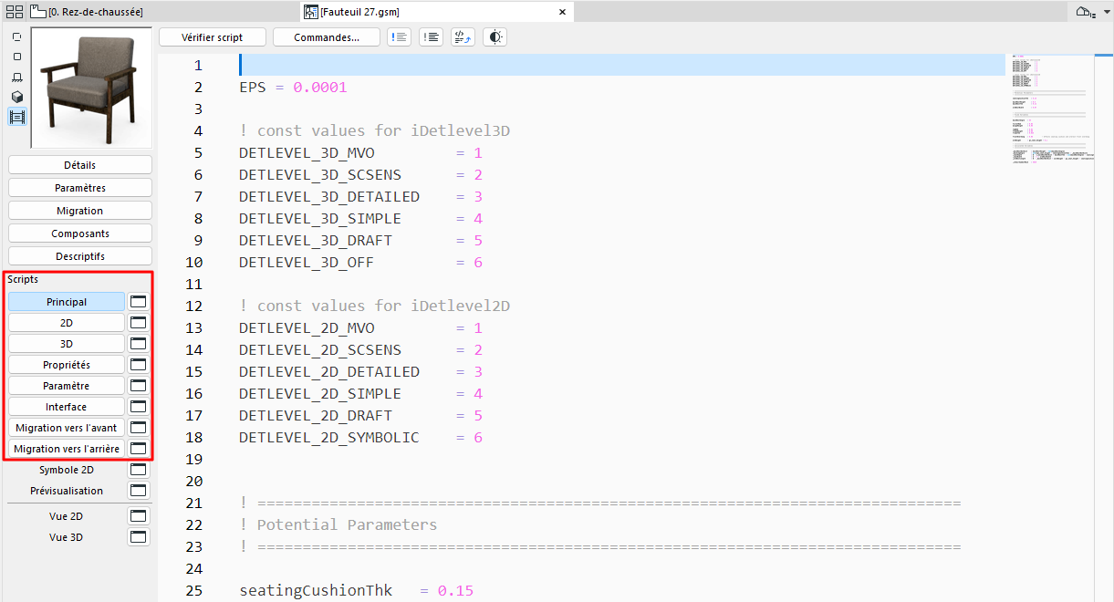The height and width of the screenshot is (602, 1114).
Task: Toggle the dark mode contrast icon
Action: [x=495, y=36]
